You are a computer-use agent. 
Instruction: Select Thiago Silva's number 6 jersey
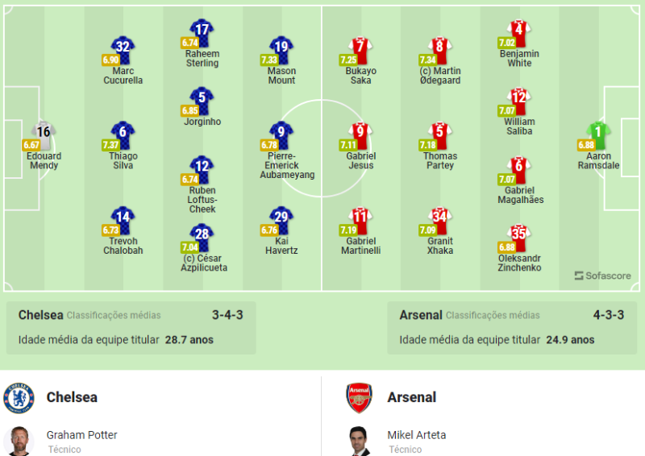coord(123,132)
